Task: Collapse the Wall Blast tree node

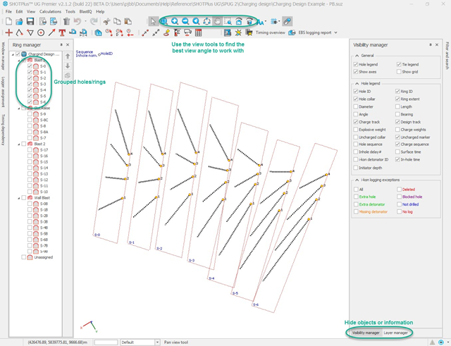Action: [19, 198]
